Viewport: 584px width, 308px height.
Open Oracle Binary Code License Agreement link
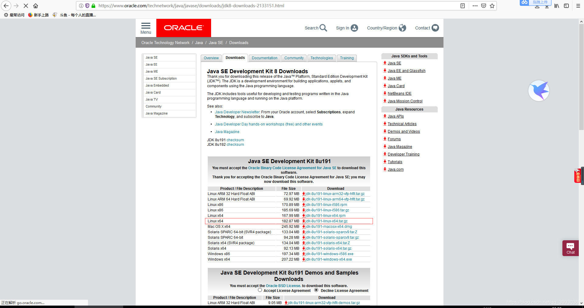coord(292,168)
